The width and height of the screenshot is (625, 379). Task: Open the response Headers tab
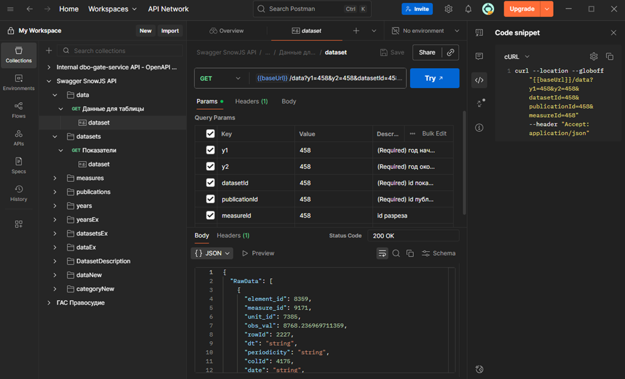click(x=233, y=236)
